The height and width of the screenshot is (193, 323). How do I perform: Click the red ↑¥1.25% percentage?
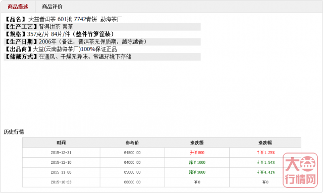pos(266,153)
